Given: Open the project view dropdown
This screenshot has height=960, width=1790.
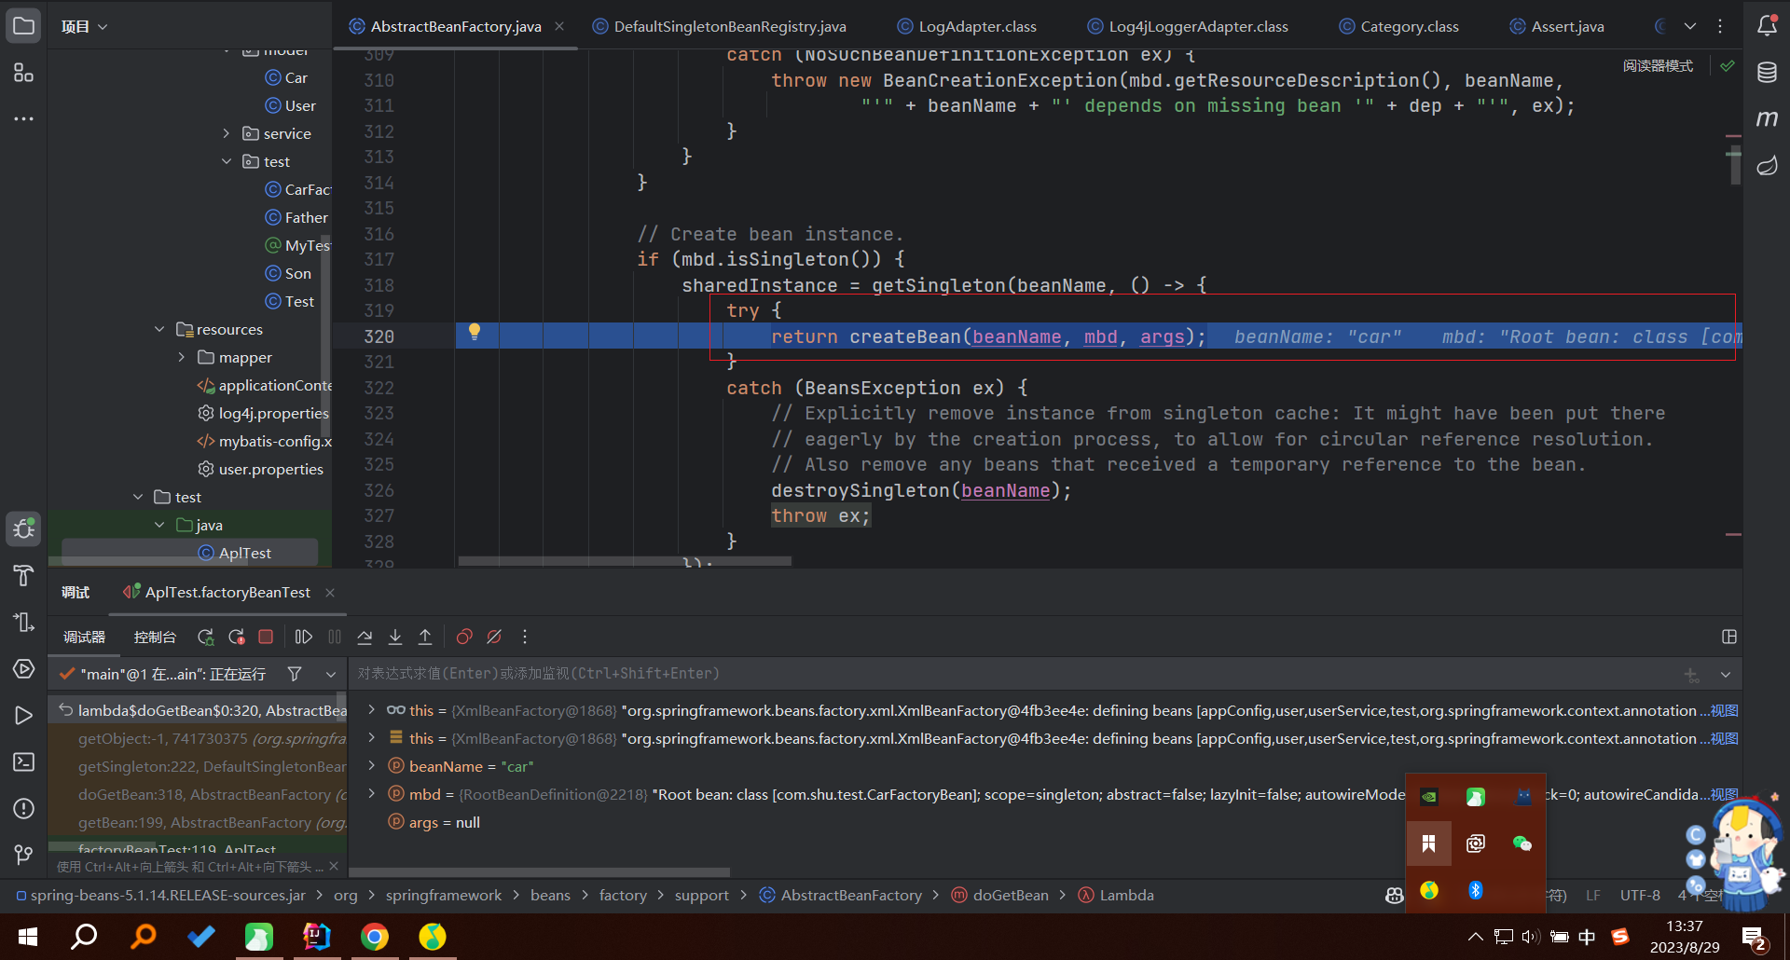Looking at the screenshot, I should click(84, 26).
